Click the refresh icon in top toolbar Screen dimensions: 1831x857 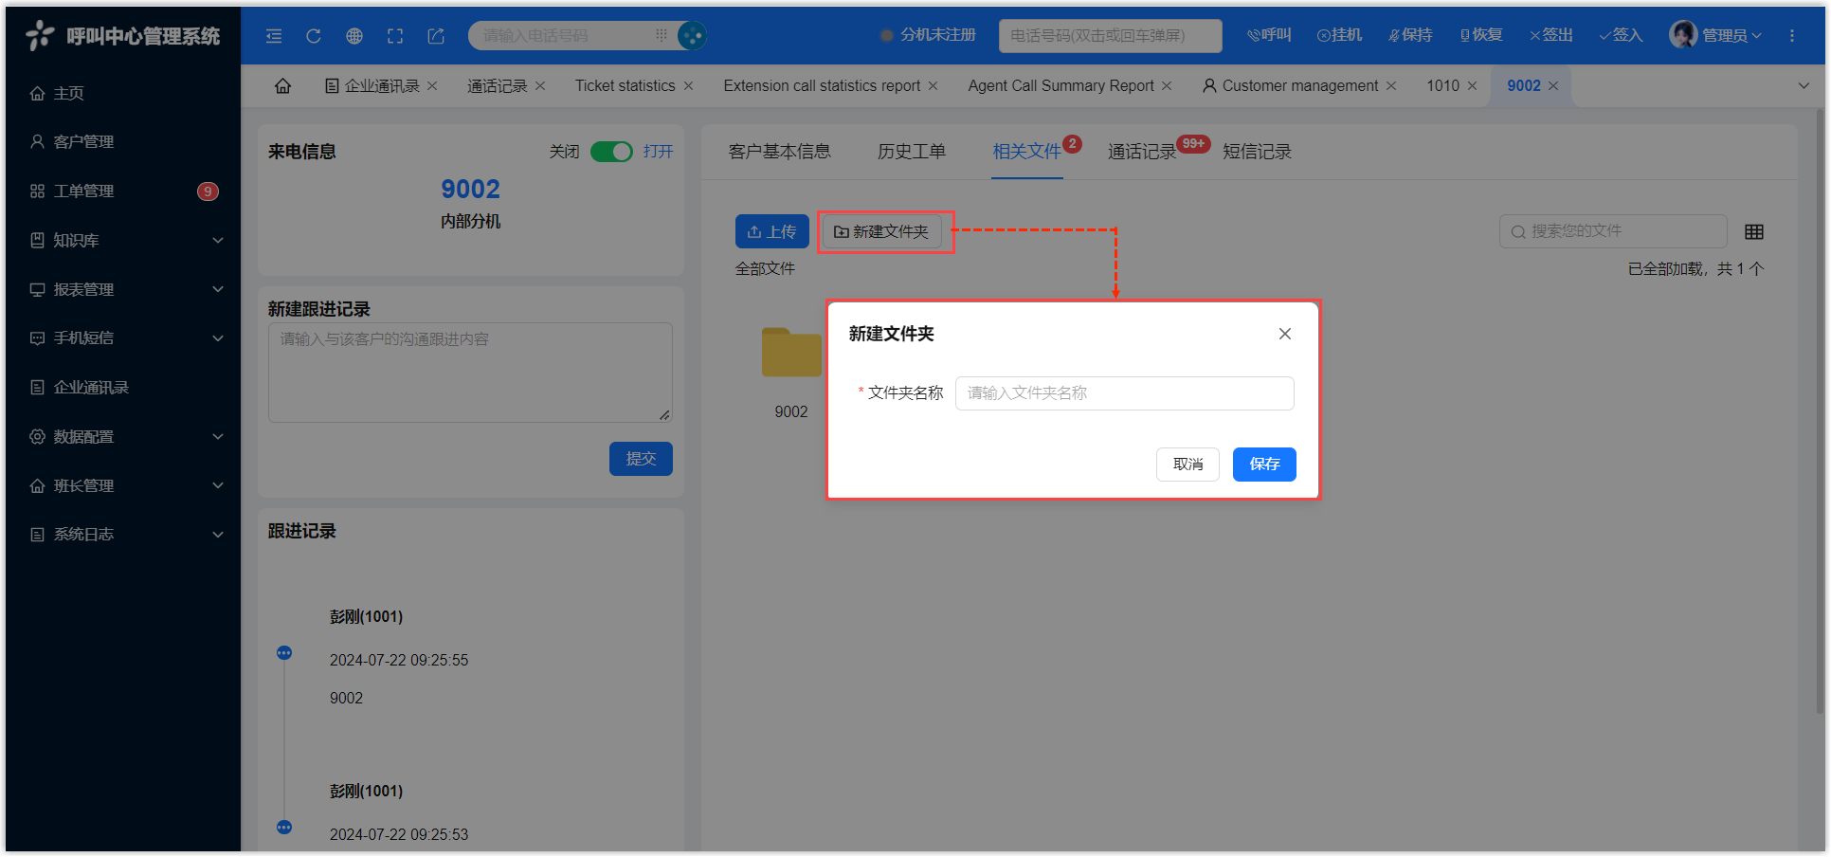point(313,36)
